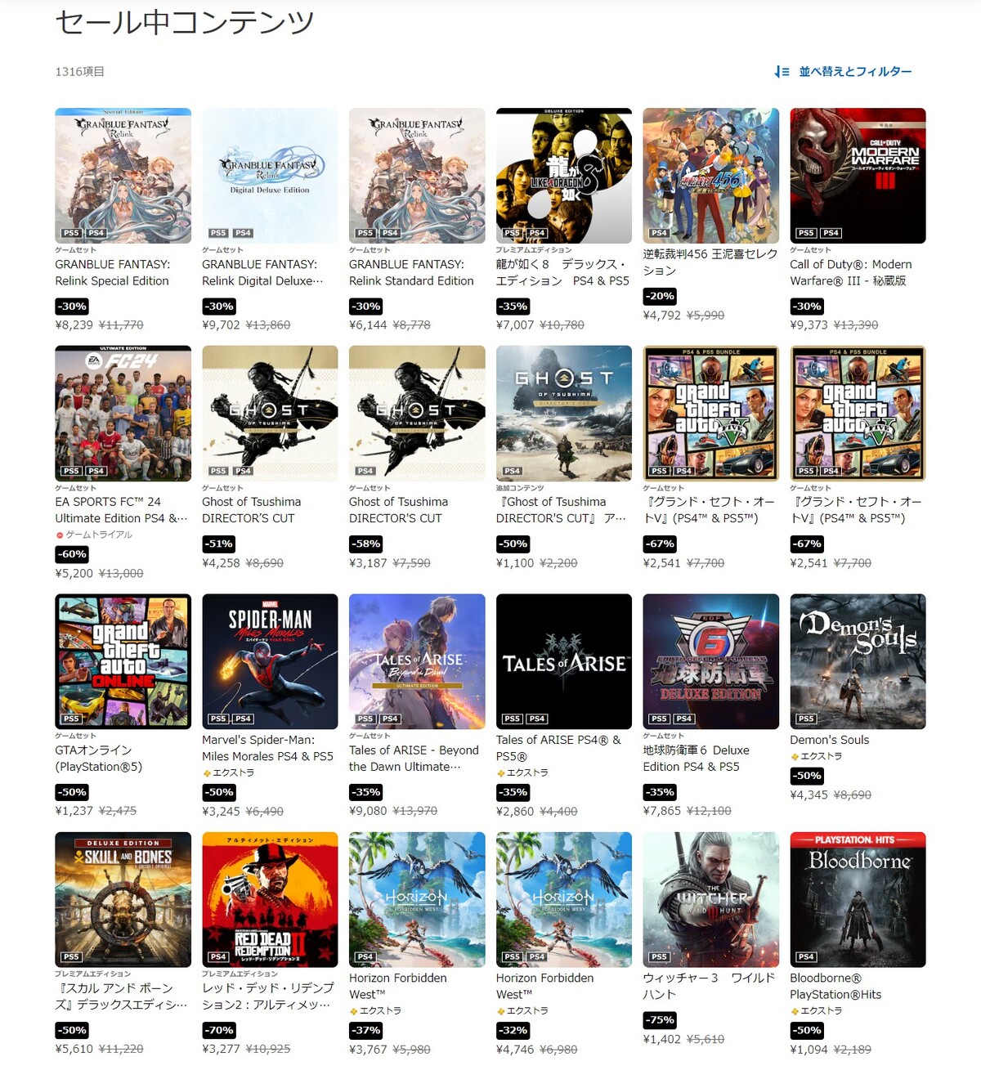Open Call of Duty Modern Warfare III cover
This screenshot has width=981, height=1079.
(x=858, y=176)
